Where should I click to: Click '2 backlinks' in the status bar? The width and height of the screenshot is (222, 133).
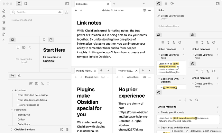click(178, 131)
